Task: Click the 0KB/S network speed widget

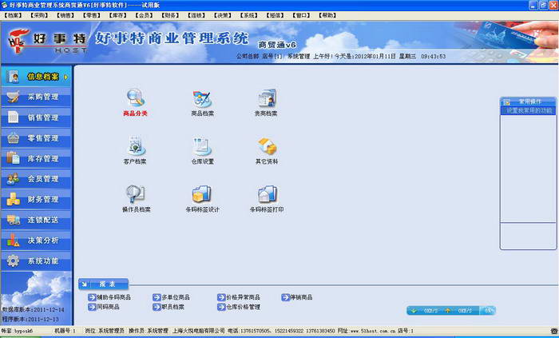Action: 451,311
